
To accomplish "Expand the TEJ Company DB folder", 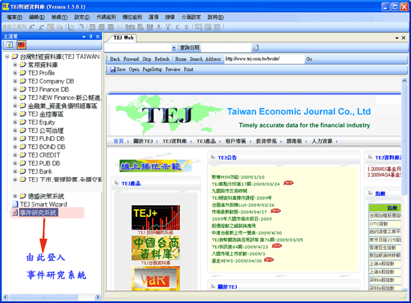I will tap(15, 81).
